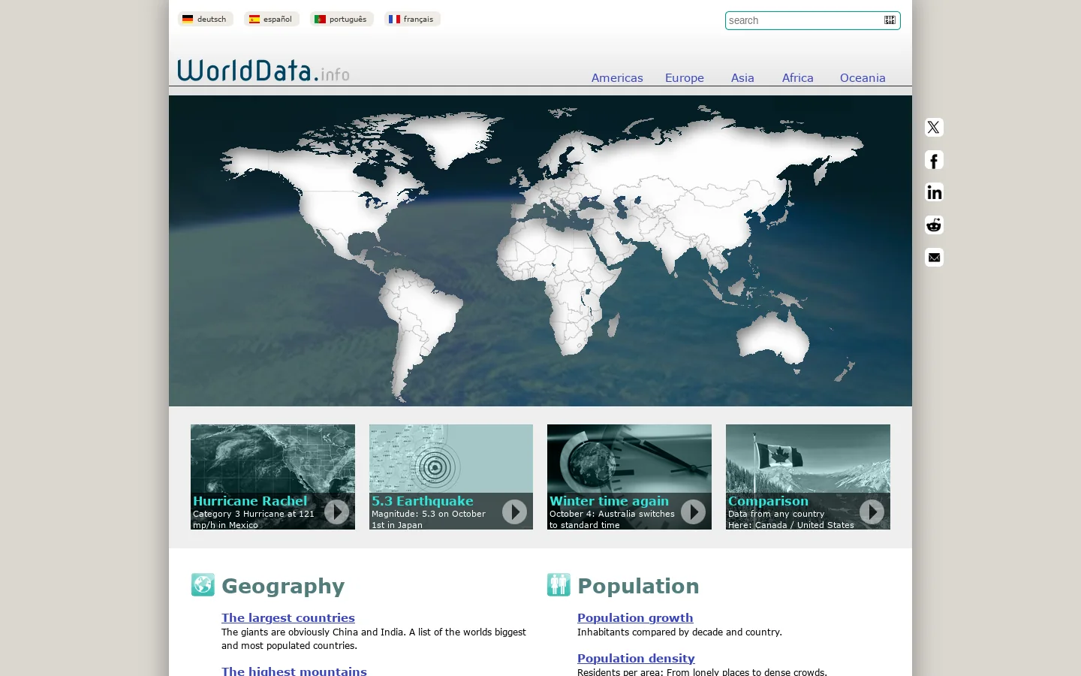Open The highest mountains link
Viewport: 1081px width, 676px height.
tap(294, 671)
